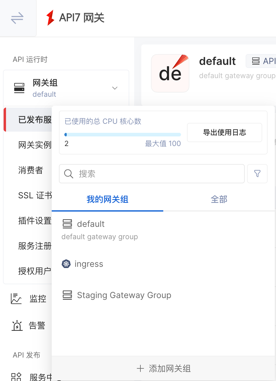
Task: Click the 导出使用日志 button
Action: click(x=225, y=133)
